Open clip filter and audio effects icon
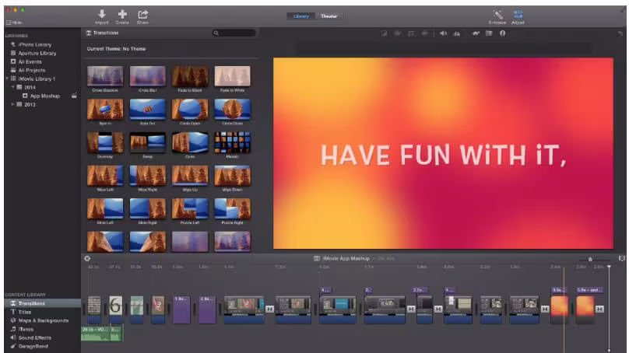Viewport: 629px width, 353px height. coord(489,33)
